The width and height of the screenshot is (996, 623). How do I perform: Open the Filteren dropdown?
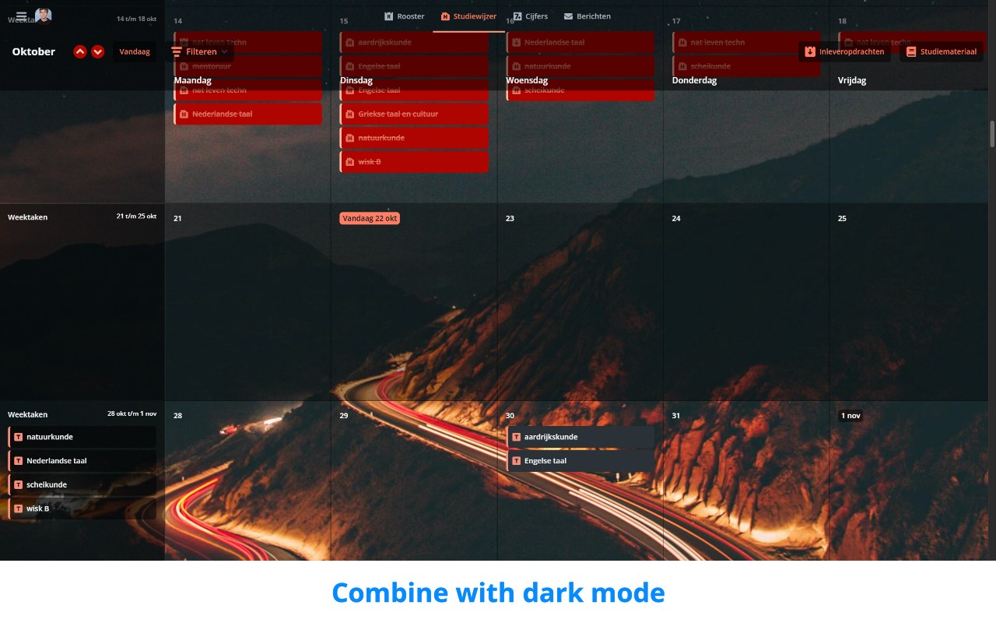click(x=199, y=51)
